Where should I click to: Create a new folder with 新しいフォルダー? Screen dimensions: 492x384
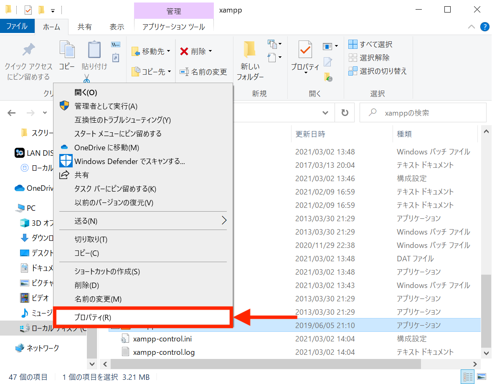pos(250,61)
